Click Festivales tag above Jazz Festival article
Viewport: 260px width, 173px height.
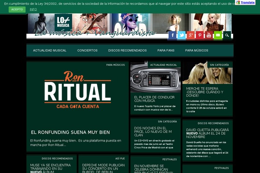(x=169, y=160)
